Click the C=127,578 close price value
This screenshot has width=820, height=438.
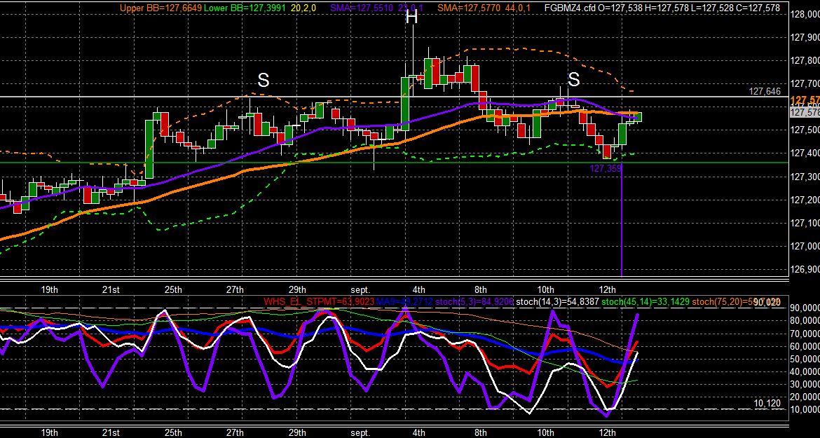[757, 8]
